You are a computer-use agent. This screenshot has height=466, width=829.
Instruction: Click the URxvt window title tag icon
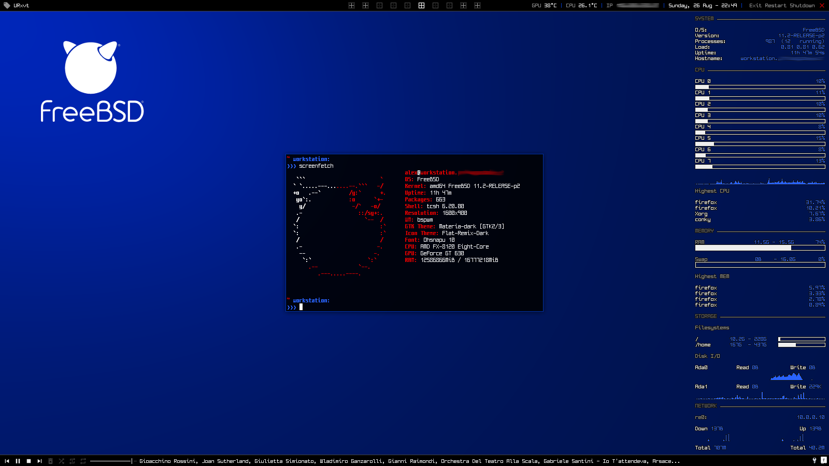7,5
